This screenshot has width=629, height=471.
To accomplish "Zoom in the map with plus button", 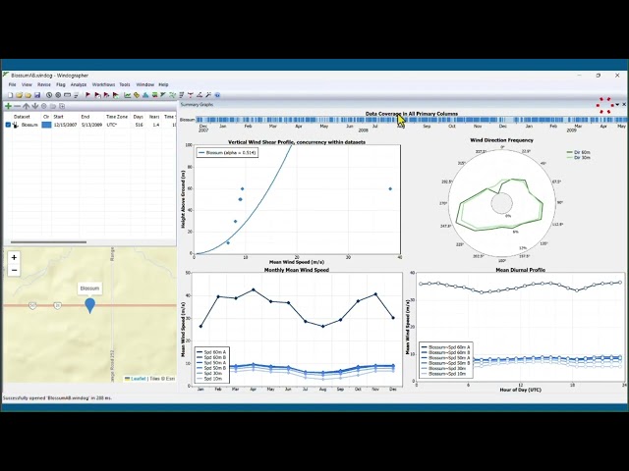I will pos(14,257).
